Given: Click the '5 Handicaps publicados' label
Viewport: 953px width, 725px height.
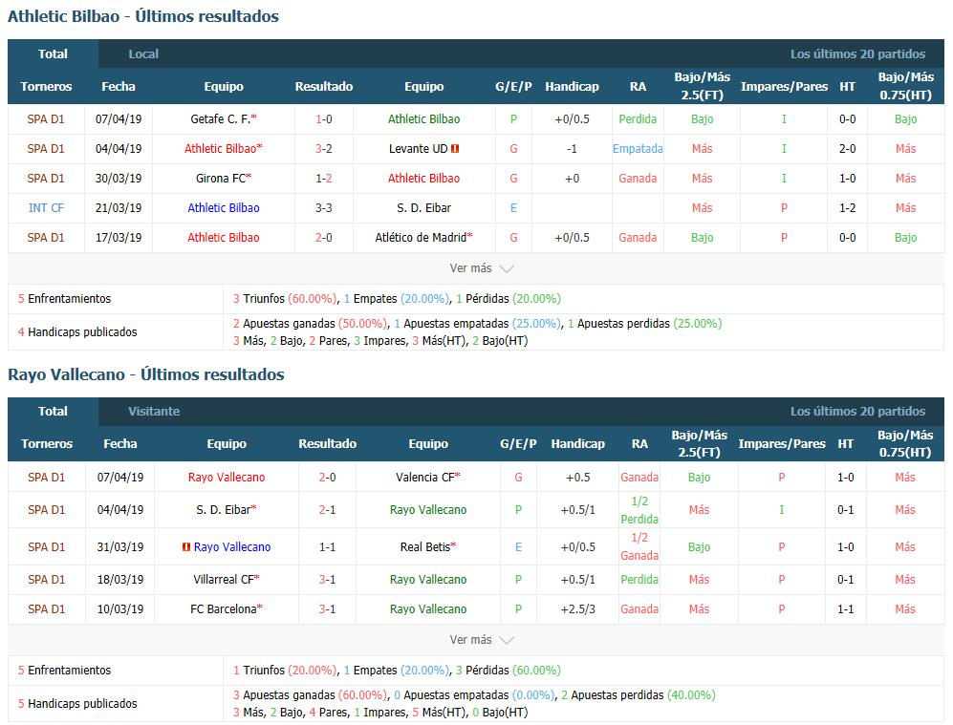Looking at the screenshot, I should point(77,704).
